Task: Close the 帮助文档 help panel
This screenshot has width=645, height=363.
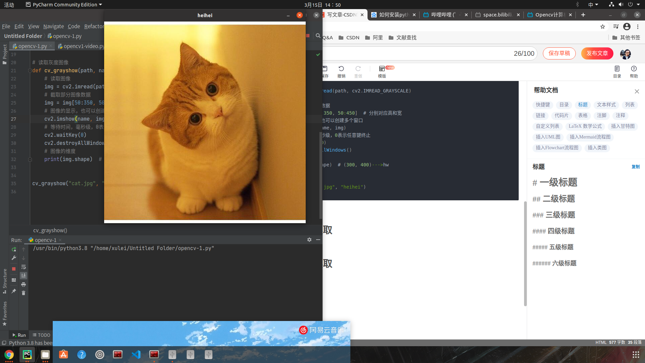Action: (x=637, y=91)
